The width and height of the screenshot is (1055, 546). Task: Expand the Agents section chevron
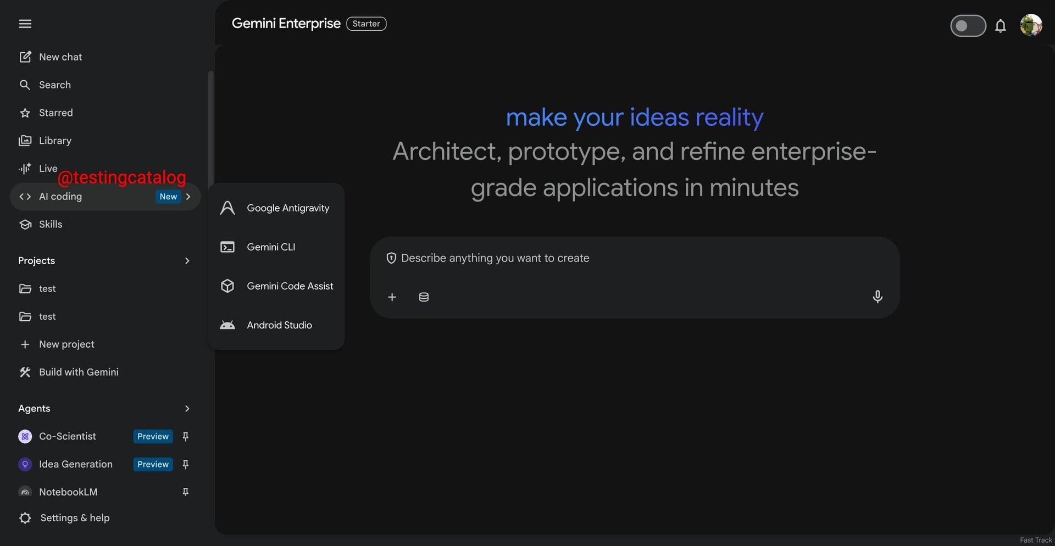pyautogui.click(x=187, y=409)
